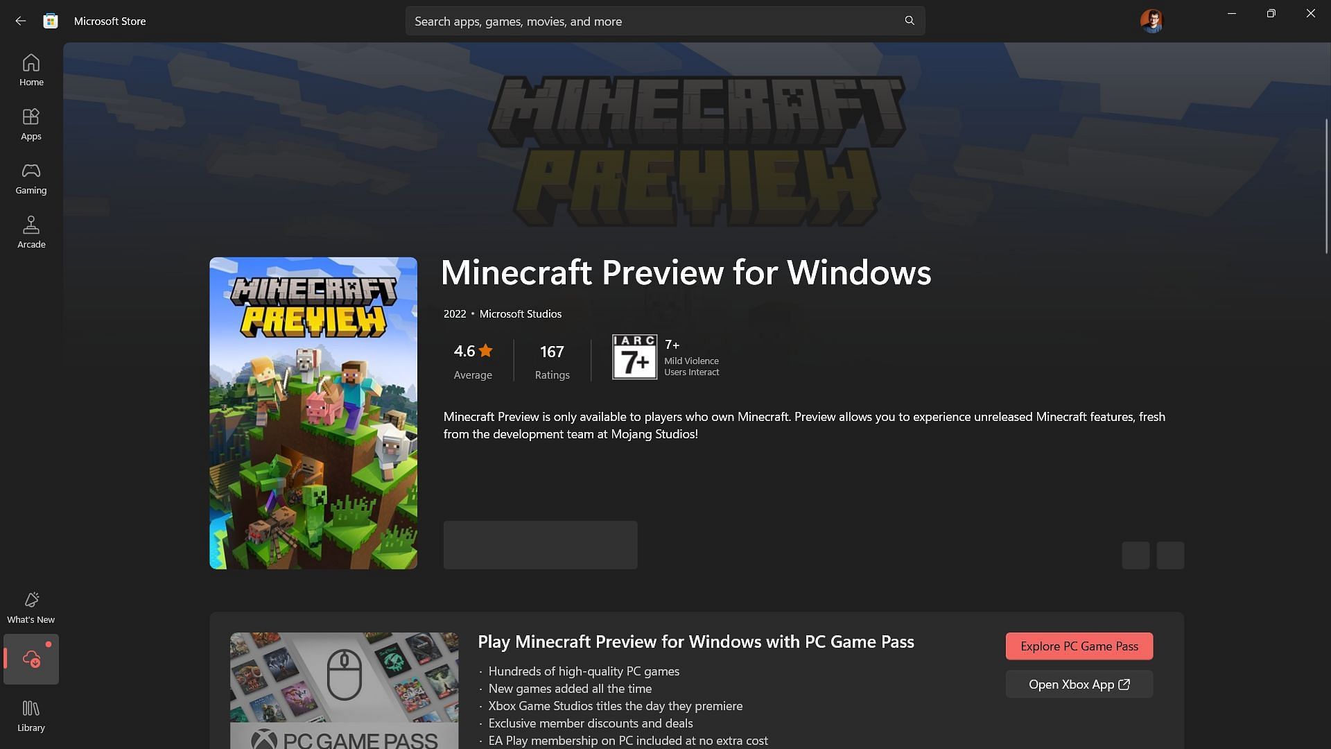Click the PC Game Pass promo image

tap(344, 690)
